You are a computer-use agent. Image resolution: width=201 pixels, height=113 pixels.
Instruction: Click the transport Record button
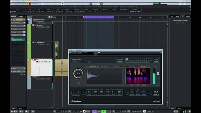[x=109, y=111]
